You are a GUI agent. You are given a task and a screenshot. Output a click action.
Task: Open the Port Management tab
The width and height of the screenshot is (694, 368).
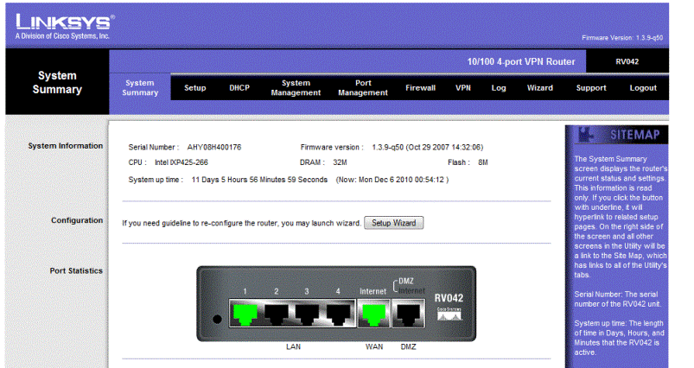click(x=363, y=87)
